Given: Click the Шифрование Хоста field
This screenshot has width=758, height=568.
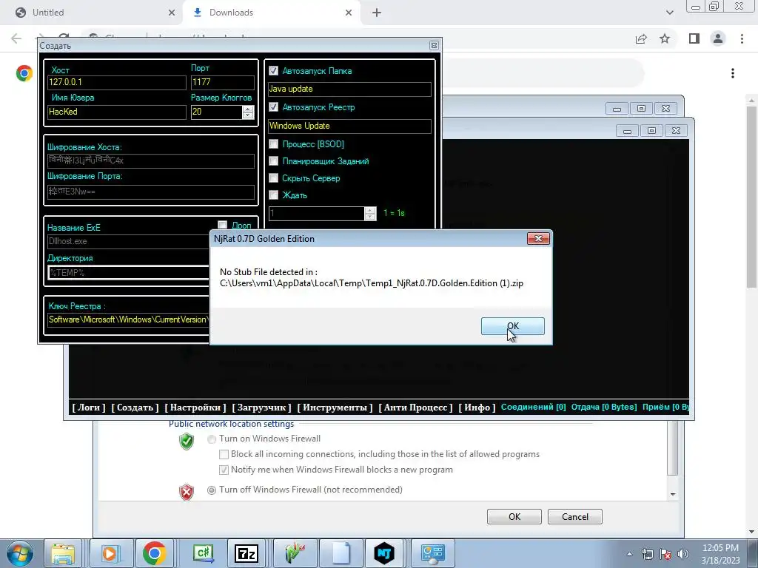Looking at the screenshot, I should (x=151, y=160).
